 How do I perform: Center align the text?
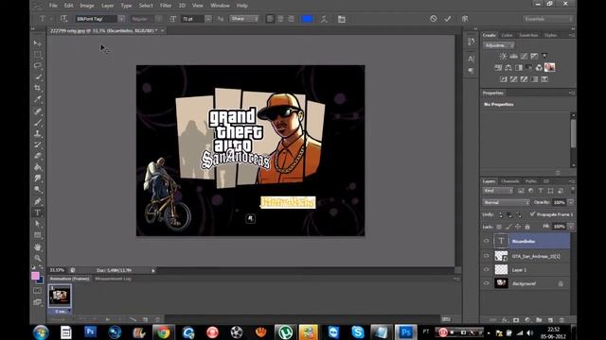click(x=280, y=19)
